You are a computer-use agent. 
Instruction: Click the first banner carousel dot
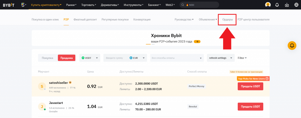(148, 44)
